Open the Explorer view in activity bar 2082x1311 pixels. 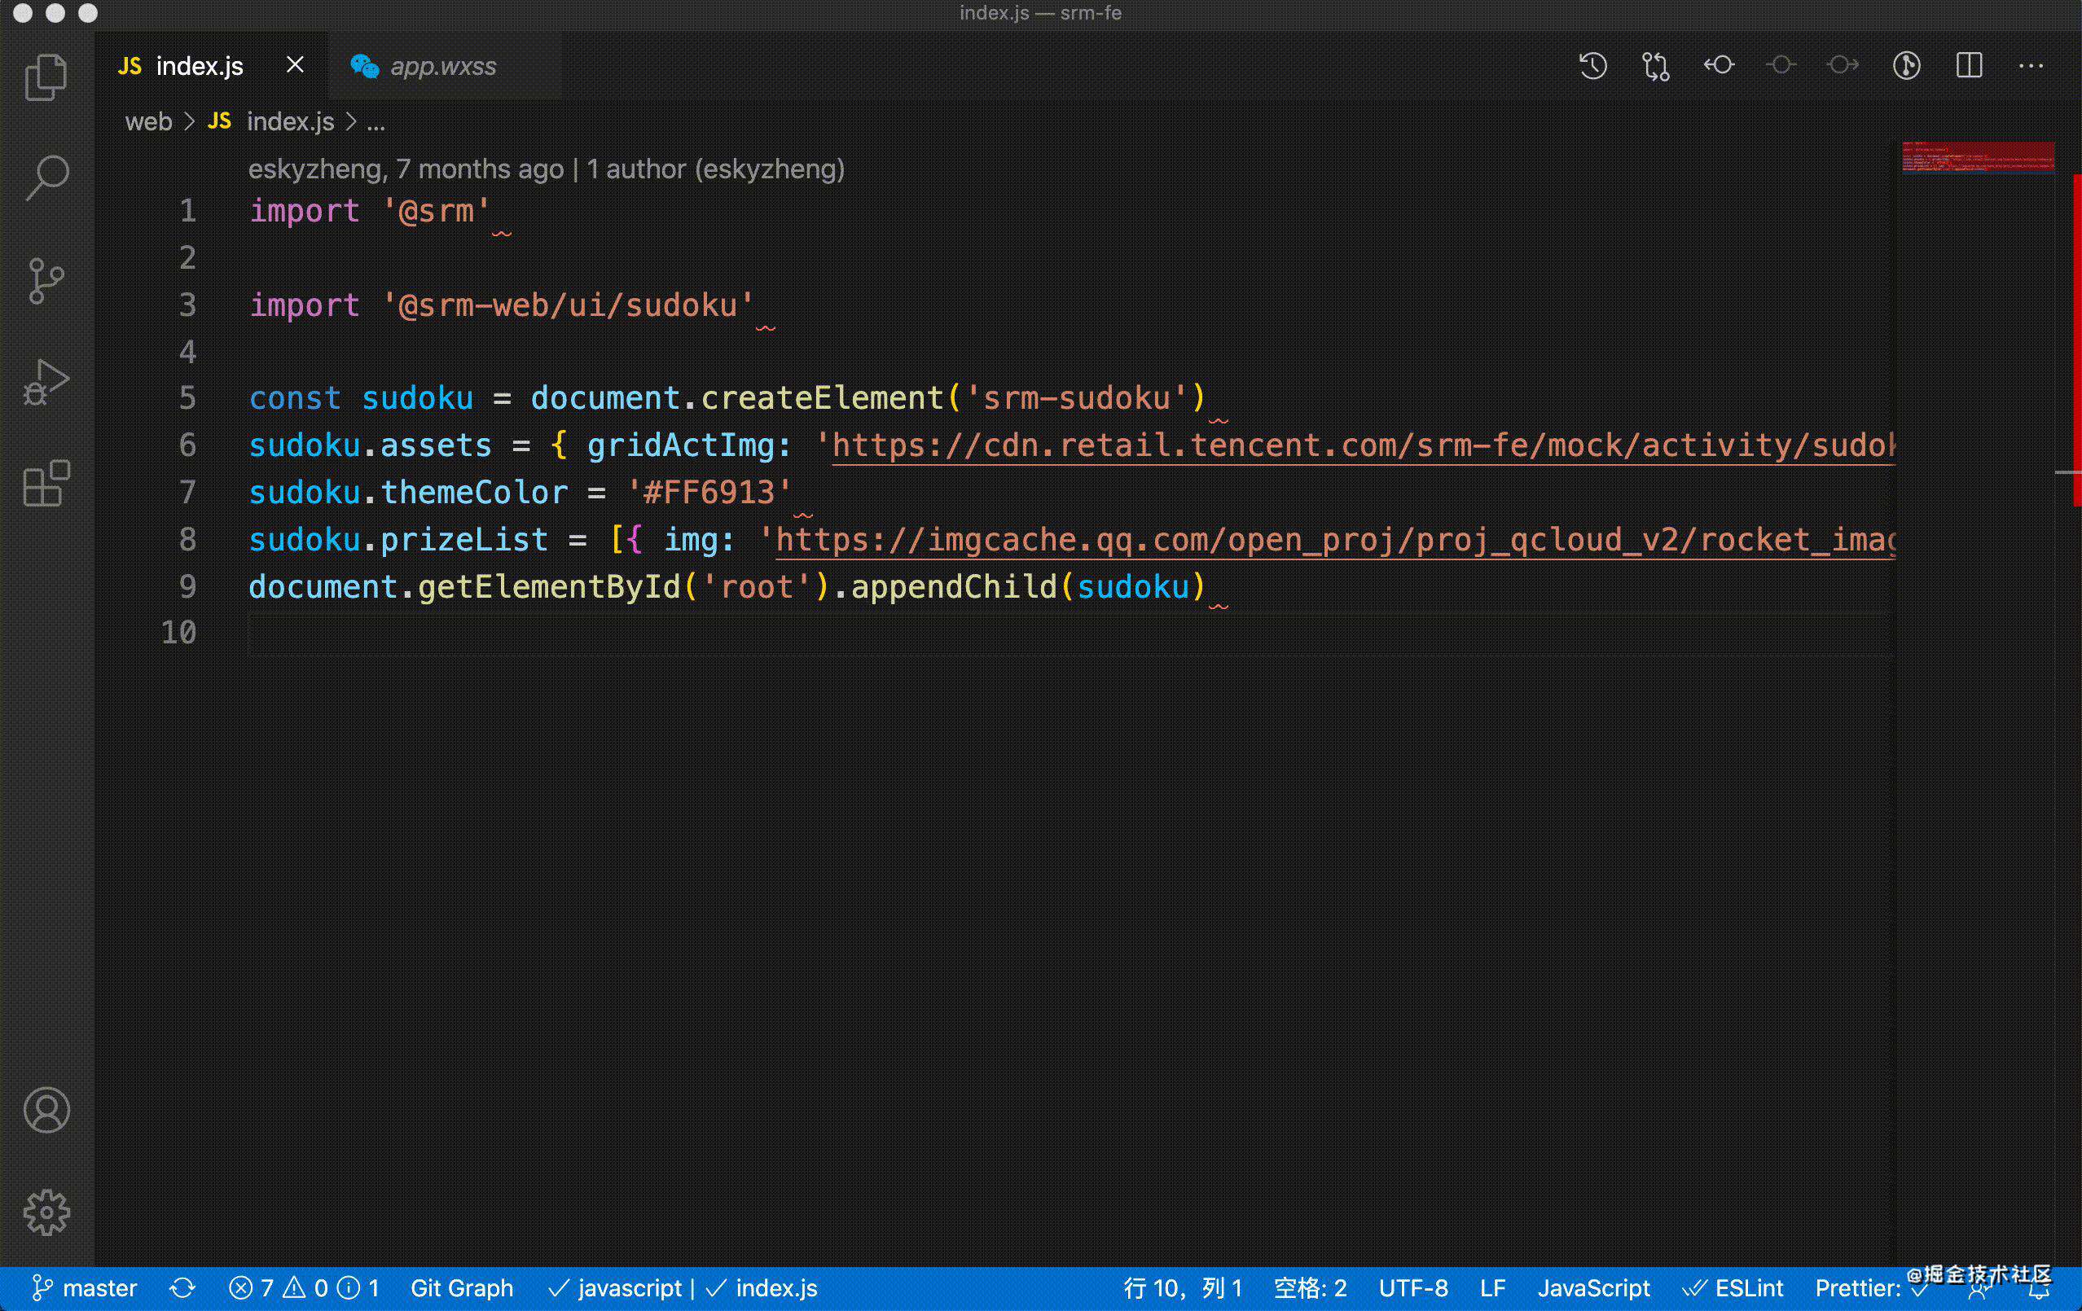46,77
